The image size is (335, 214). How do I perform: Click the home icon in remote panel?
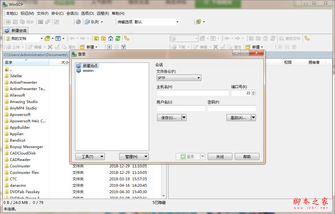[x=265, y=38]
